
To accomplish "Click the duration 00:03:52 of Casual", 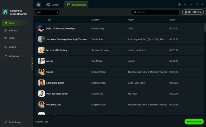I will tap(174, 72).
